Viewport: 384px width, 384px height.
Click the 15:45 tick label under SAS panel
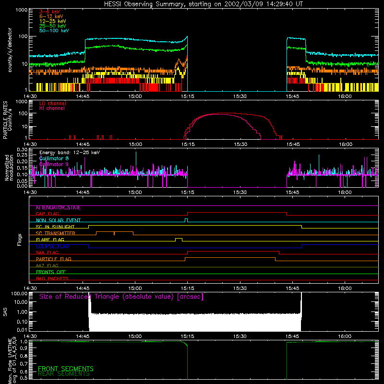tap(292, 336)
